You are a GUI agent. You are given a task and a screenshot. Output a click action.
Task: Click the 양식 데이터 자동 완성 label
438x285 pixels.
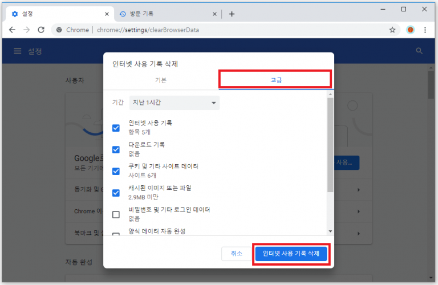pos(157,231)
